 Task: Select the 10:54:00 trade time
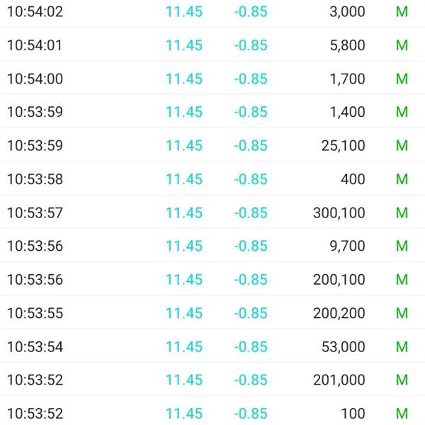(35, 79)
